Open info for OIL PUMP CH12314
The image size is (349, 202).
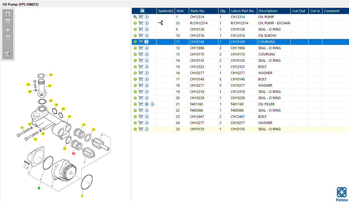click(x=146, y=17)
